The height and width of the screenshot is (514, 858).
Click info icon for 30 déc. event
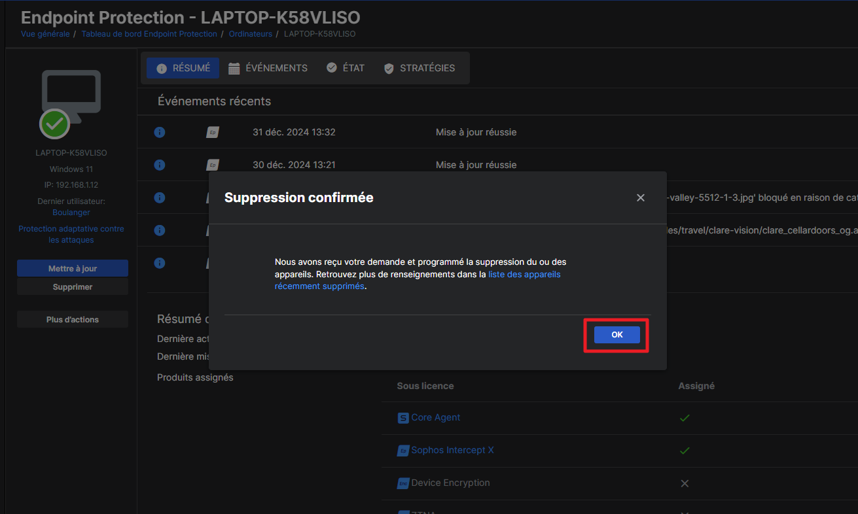pyautogui.click(x=159, y=165)
